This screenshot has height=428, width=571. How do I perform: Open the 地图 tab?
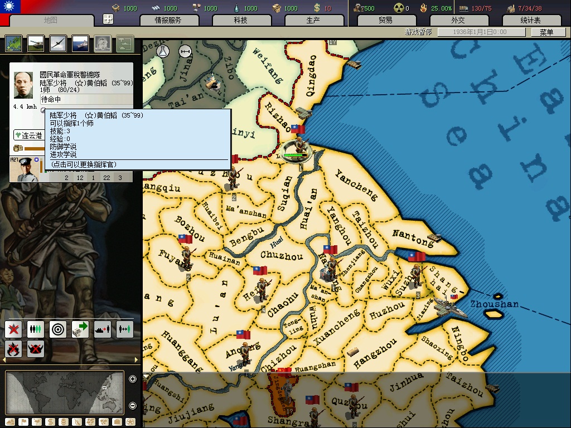tap(51, 21)
